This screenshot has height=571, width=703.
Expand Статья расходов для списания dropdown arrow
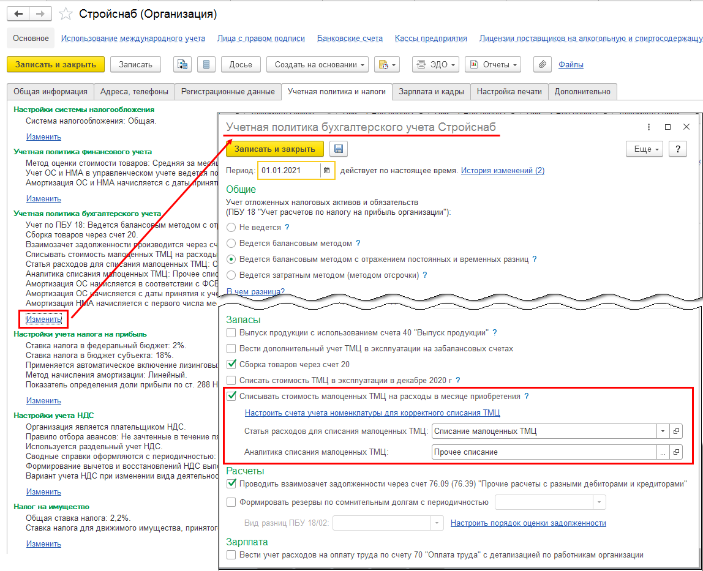[x=663, y=431]
